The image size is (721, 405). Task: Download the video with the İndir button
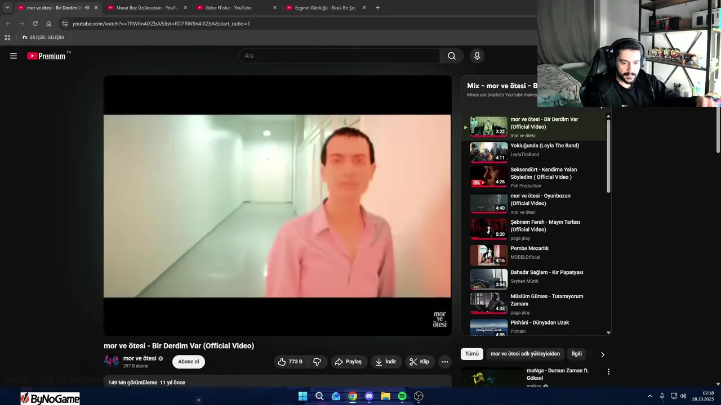pyautogui.click(x=386, y=362)
